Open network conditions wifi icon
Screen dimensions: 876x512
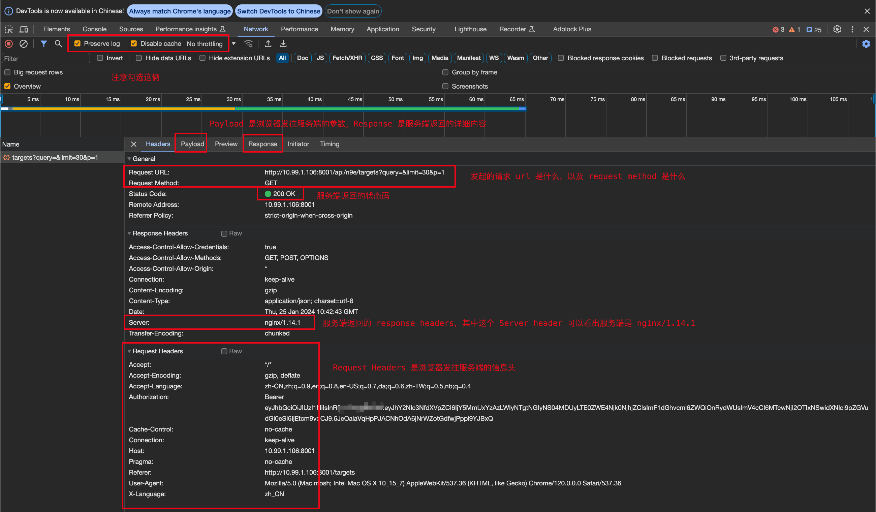pos(248,44)
